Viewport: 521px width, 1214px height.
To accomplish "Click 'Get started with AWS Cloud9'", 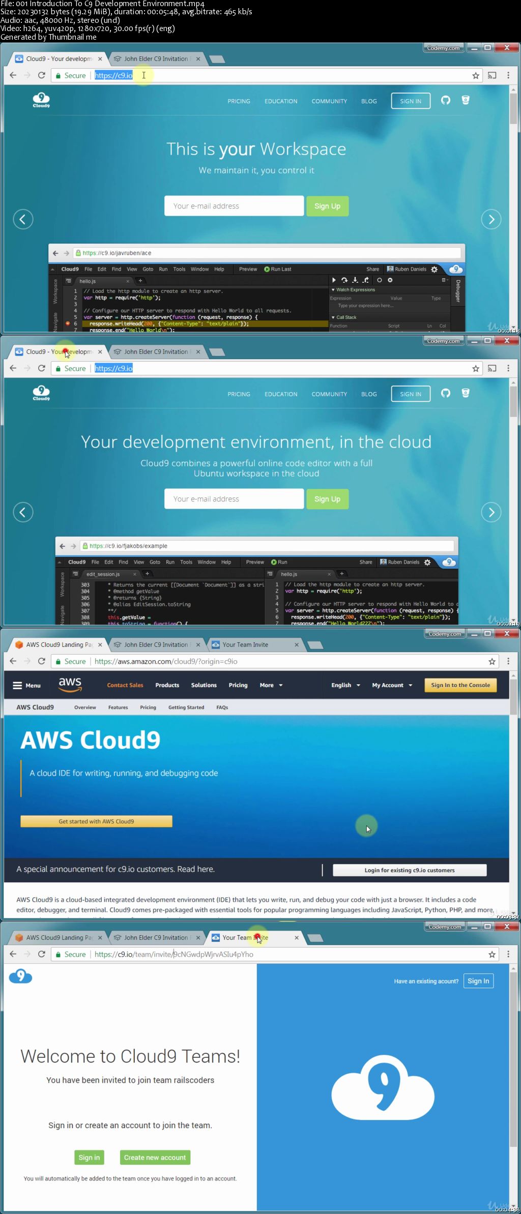I will click(96, 821).
